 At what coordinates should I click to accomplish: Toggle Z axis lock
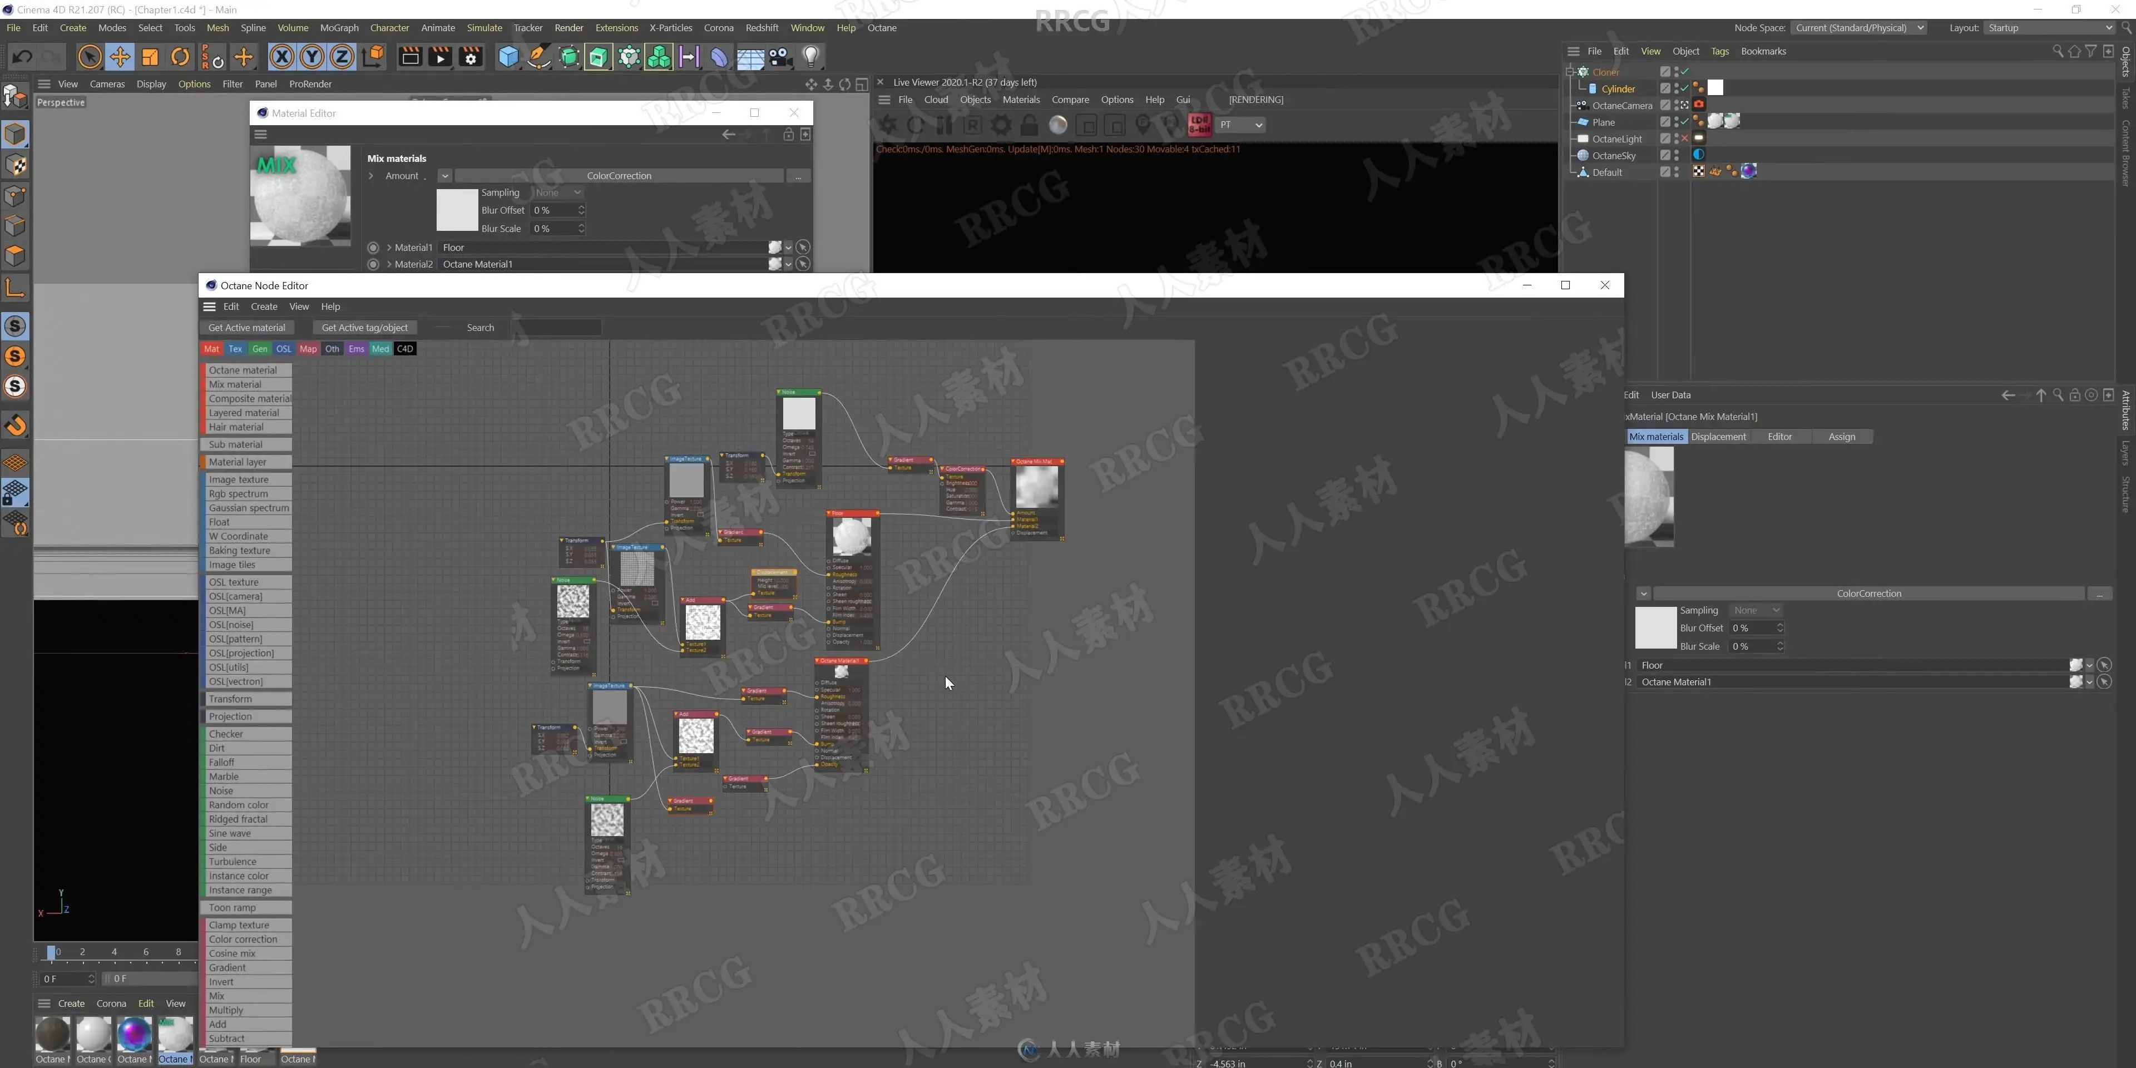(342, 56)
